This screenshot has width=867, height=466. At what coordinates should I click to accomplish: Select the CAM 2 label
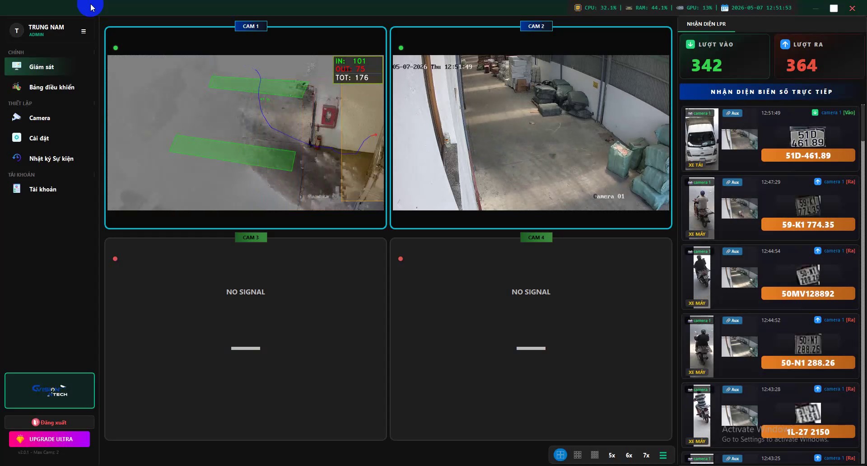pos(536,26)
